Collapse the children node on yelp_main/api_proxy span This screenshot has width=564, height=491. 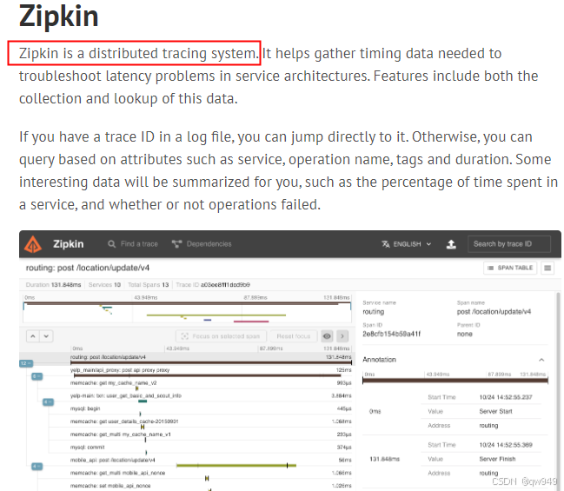[37, 376]
